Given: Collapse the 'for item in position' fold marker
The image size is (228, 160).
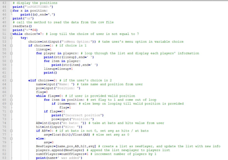Looking at the screenshot, I should (x=11, y=100).
